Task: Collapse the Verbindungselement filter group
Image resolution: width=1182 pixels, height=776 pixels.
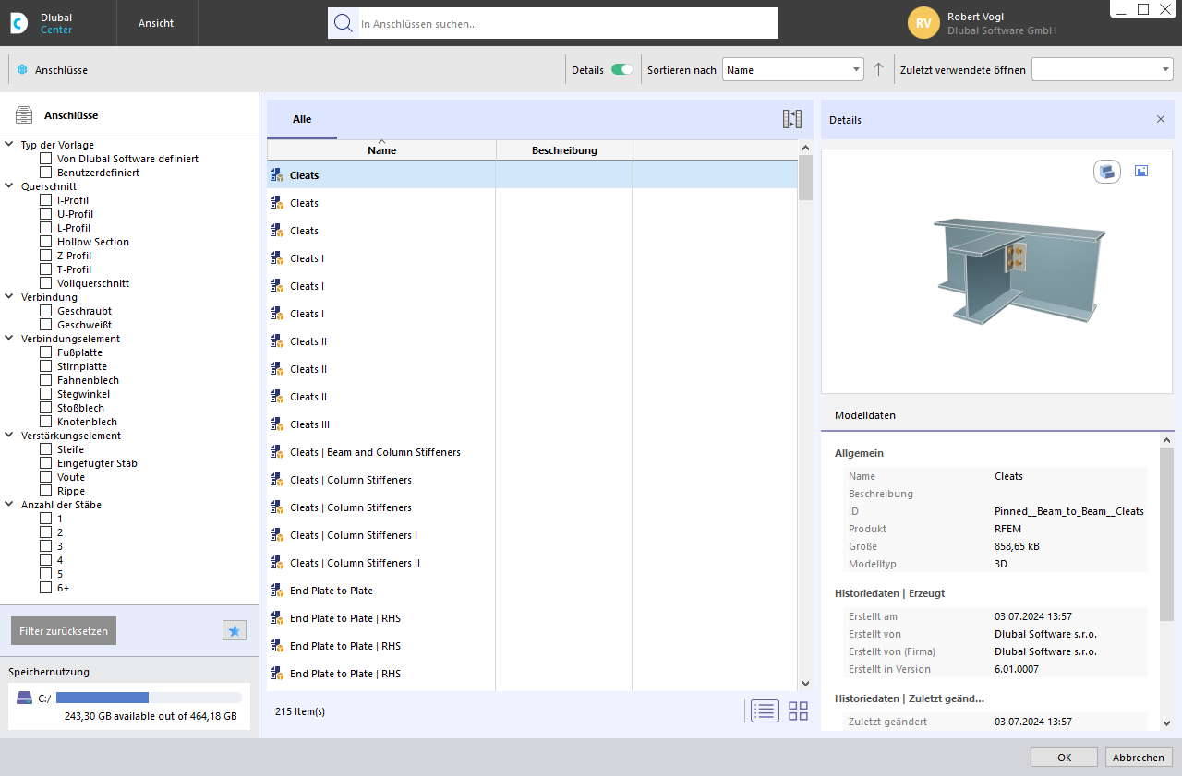Action: click(9, 339)
